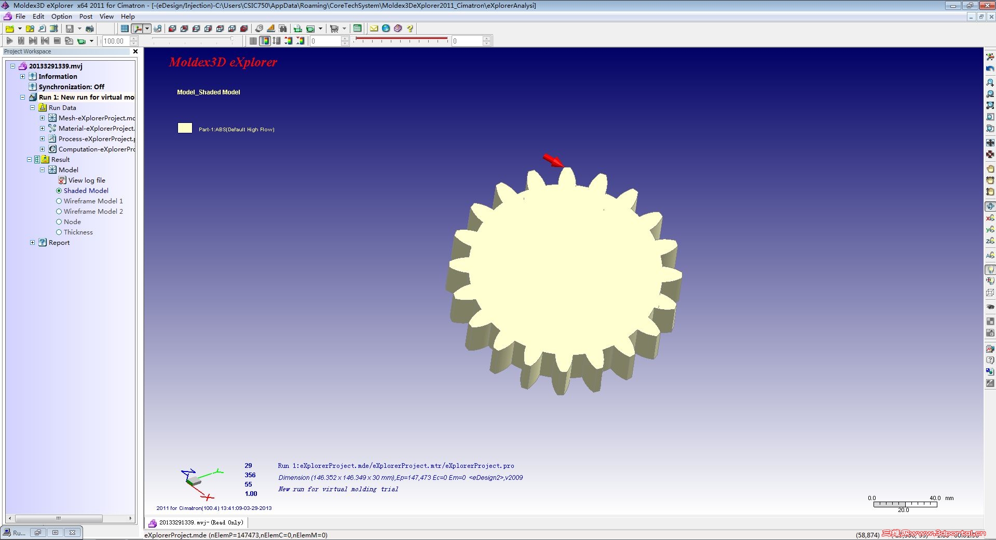Collapse the Run Data tree node
This screenshot has height=540, width=996.
coord(32,107)
